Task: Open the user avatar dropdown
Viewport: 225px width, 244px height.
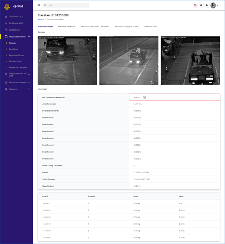Action: pos(214,5)
